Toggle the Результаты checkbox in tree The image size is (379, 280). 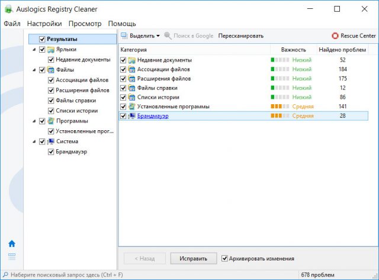pos(42,39)
